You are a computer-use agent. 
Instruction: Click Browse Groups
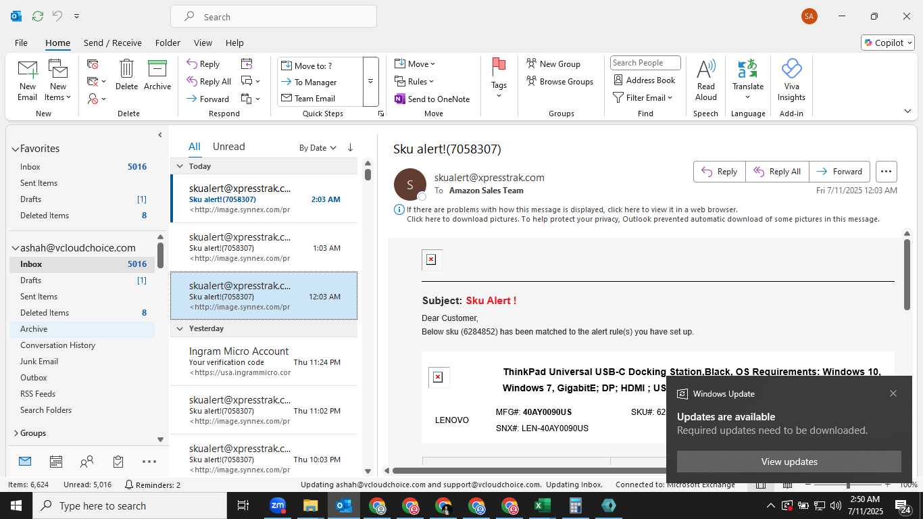tap(559, 81)
